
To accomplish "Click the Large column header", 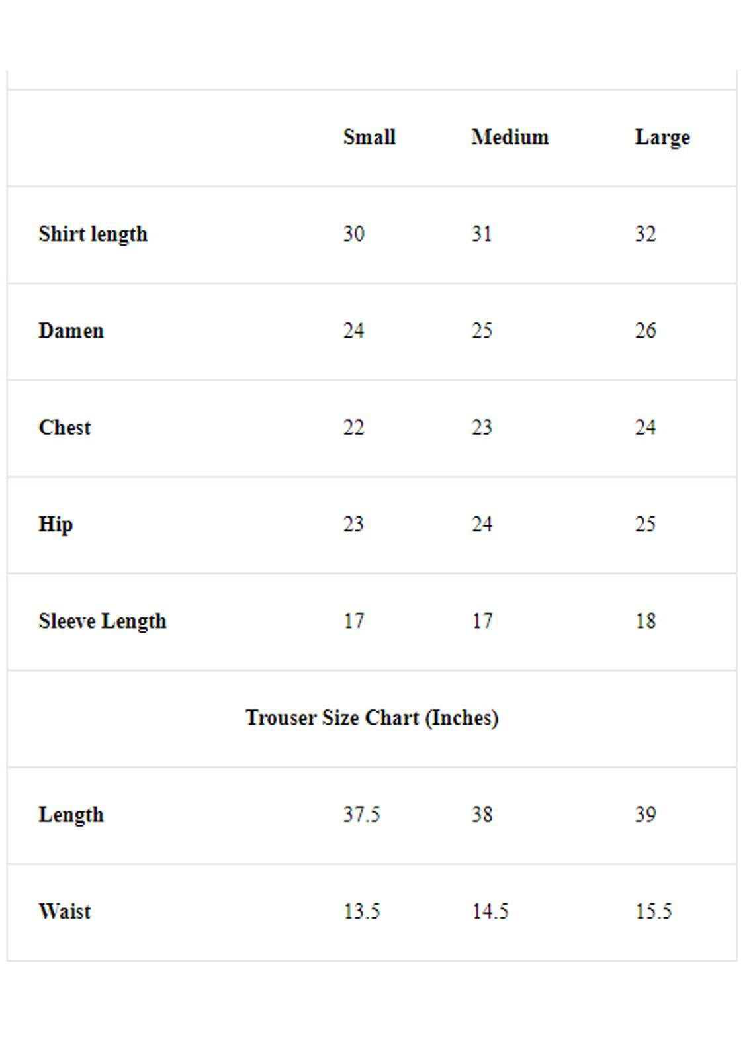I will tap(662, 137).
